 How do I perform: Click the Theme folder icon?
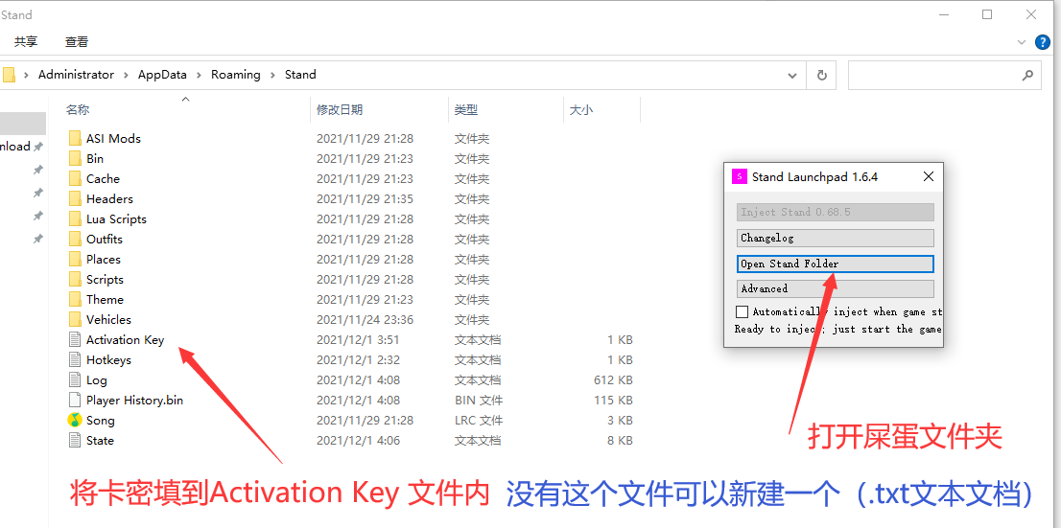(75, 300)
